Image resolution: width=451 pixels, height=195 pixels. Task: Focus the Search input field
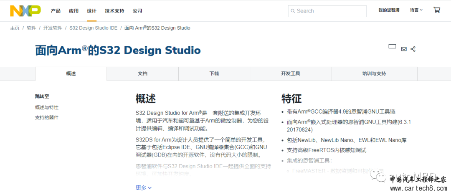pyautogui.click(x=327, y=11)
